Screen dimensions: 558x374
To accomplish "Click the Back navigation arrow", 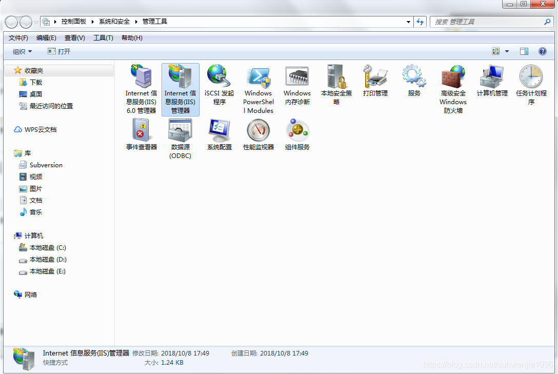I will point(11,22).
